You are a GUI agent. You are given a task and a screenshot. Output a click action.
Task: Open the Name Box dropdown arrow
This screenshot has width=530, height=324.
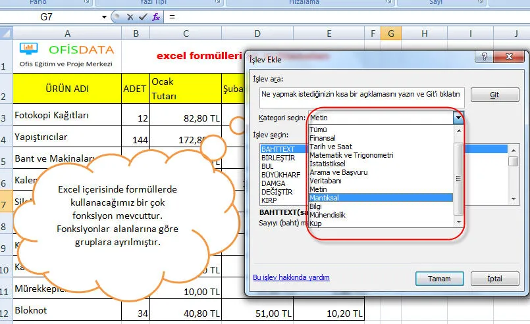pyautogui.click(x=104, y=17)
